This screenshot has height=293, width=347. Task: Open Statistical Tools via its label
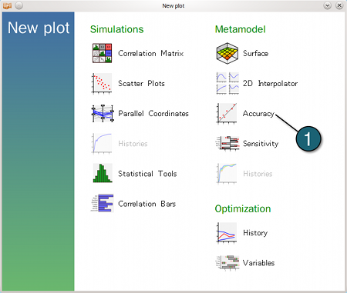(147, 174)
